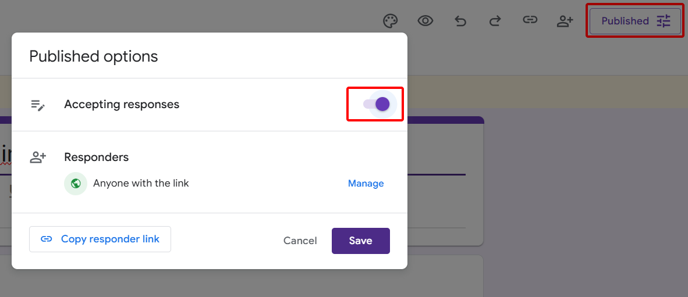Screen dimensions: 688x297
Task: Click the Accepting responses label
Action: pyautogui.click(x=122, y=105)
